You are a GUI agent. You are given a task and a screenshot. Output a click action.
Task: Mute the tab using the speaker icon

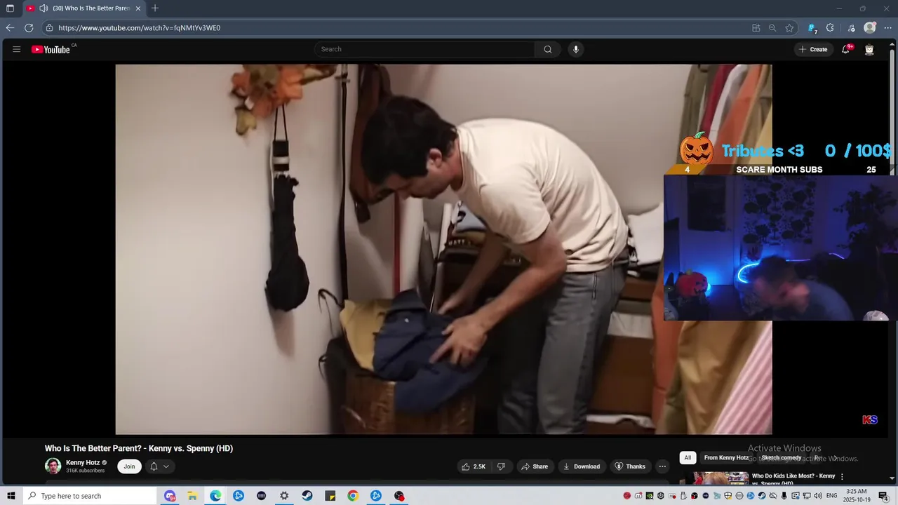point(43,8)
